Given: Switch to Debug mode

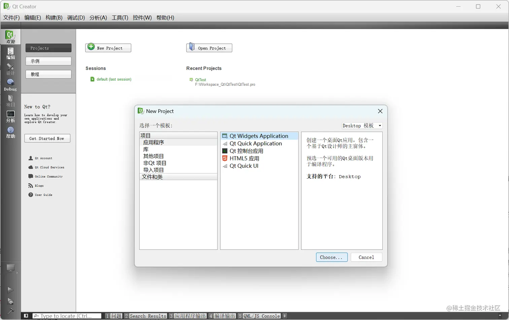Looking at the screenshot, I should pyautogui.click(x=10, y=85).
